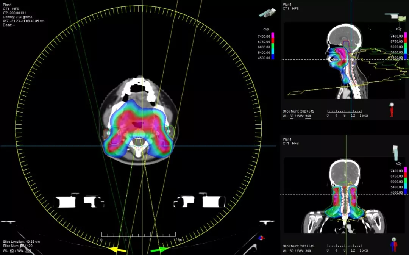Click the coronal view couch orientation icon

(396, 152)
